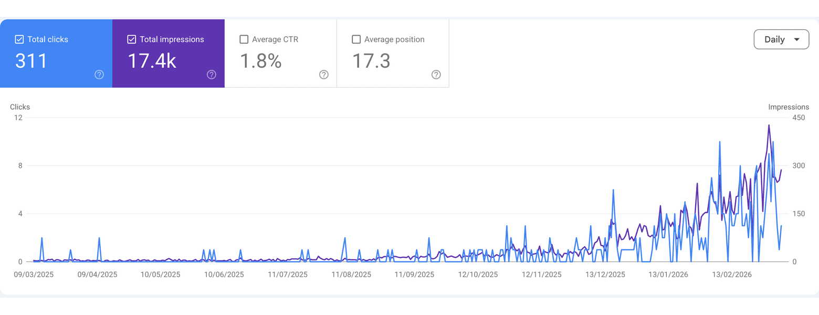Screen dimensions: 819x315
Task: Enable the Average position checkbox
Action: click(356, 39)
